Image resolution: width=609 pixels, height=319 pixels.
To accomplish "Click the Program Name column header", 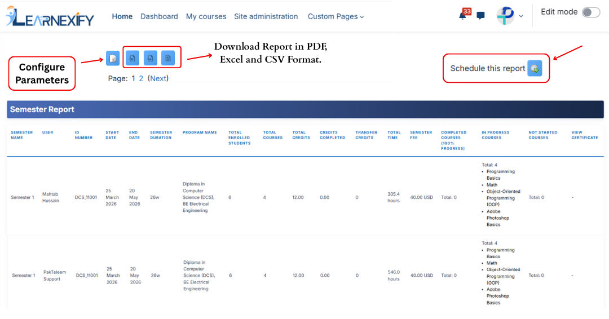I will [x=200, y=132].
